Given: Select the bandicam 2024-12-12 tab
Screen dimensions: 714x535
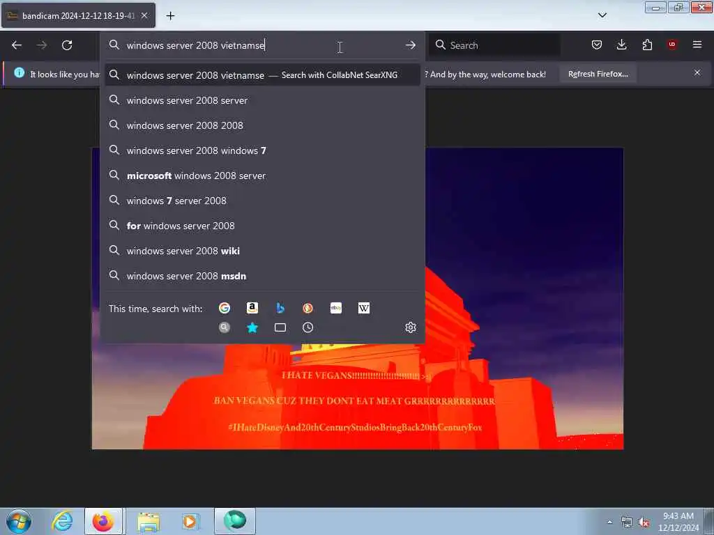Looking at the screenshot, I should point(78,15).
